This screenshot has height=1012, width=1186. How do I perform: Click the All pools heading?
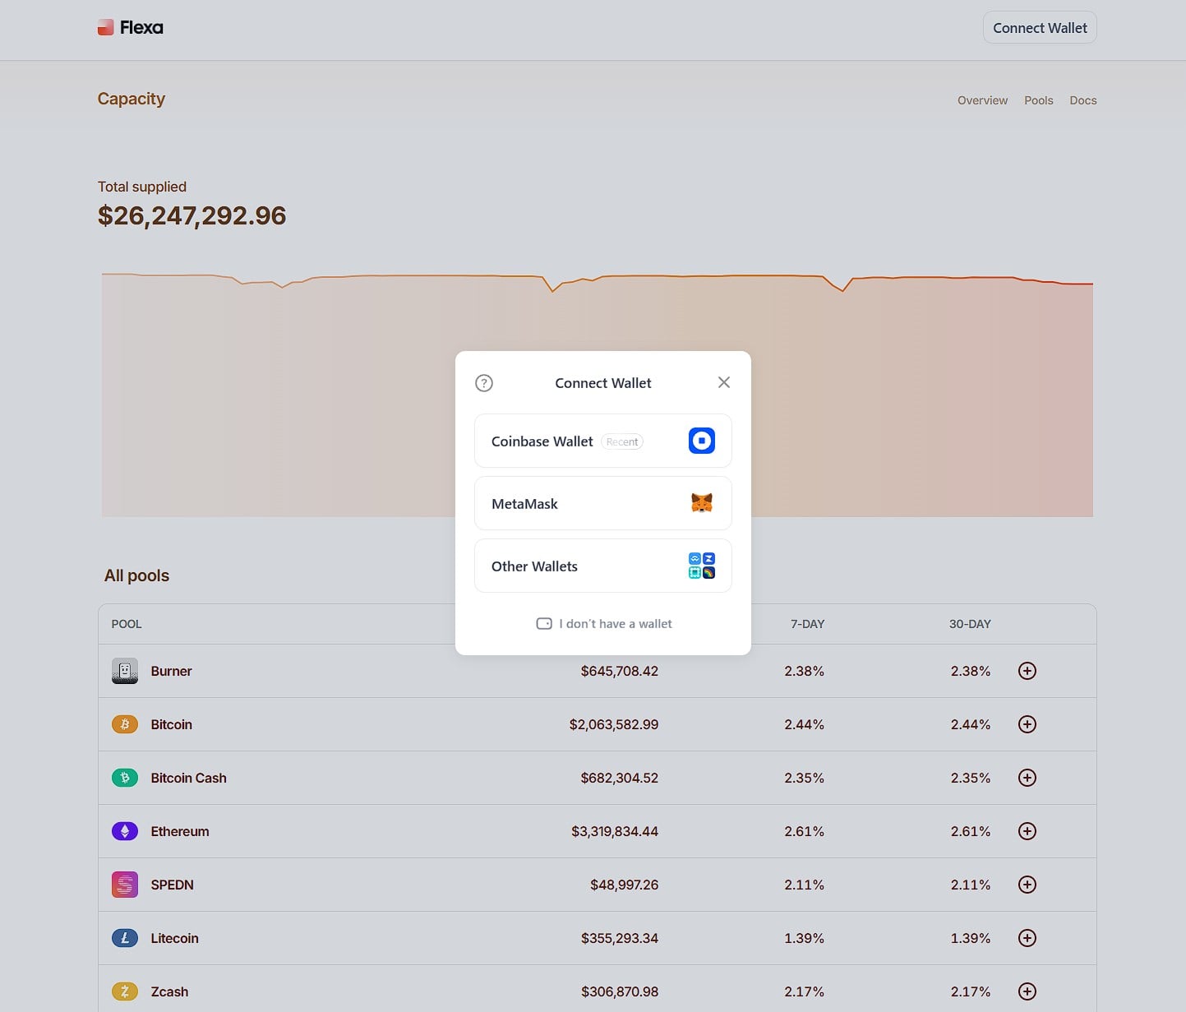coord(136,575)
